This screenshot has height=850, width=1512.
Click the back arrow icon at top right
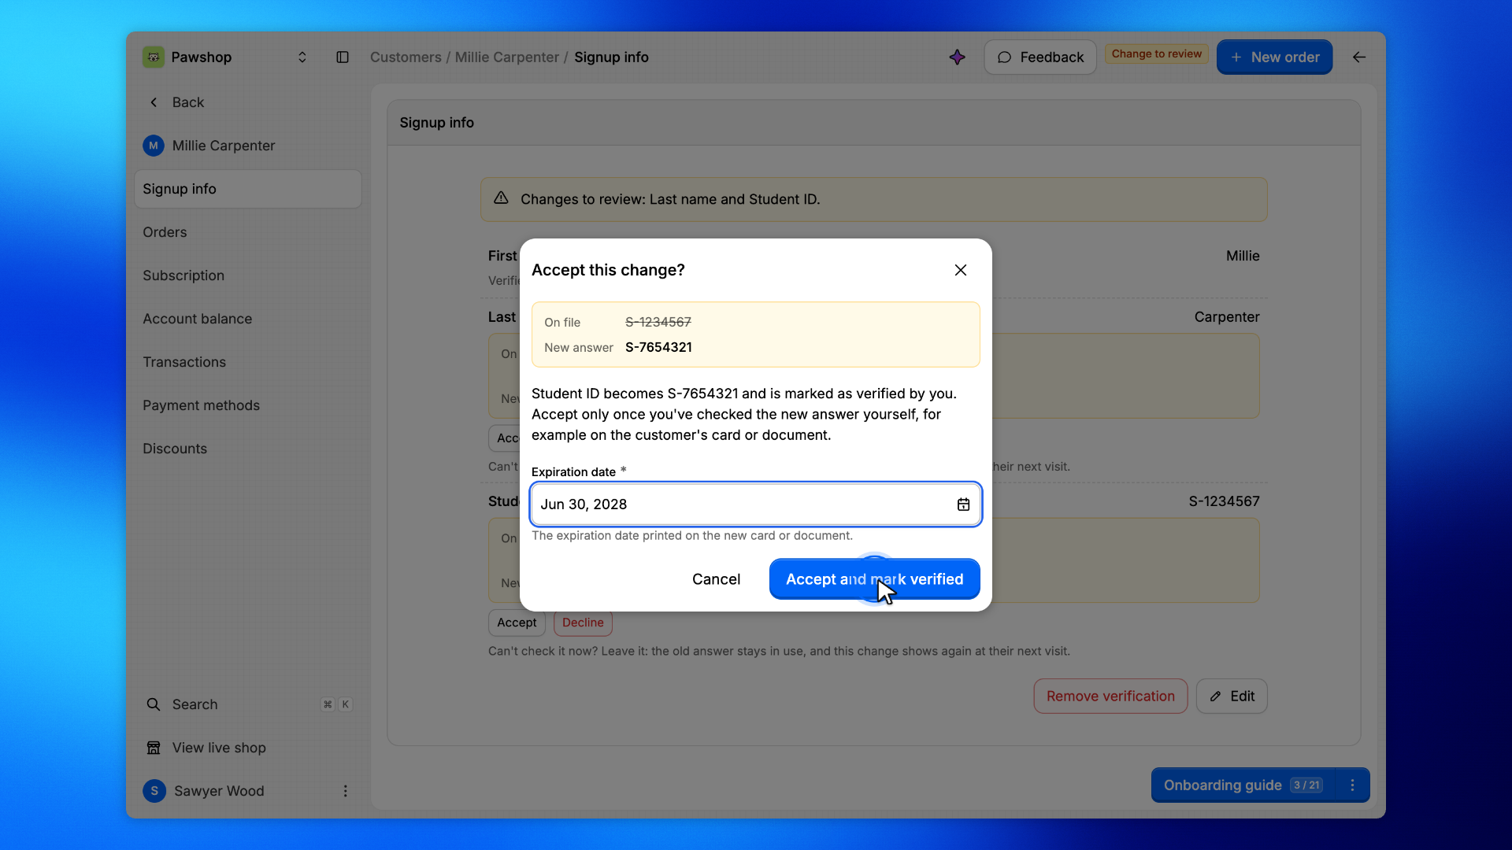pyautogui.click(x=1359, y=57)
